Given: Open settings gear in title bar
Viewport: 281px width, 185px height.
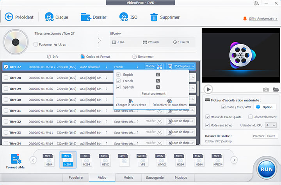Looking at the screenshot, I should [256, 3].
